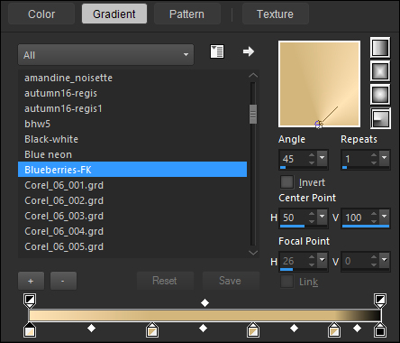Select the bhw5 gradient
400x343 pixels.
pos(132,124)
